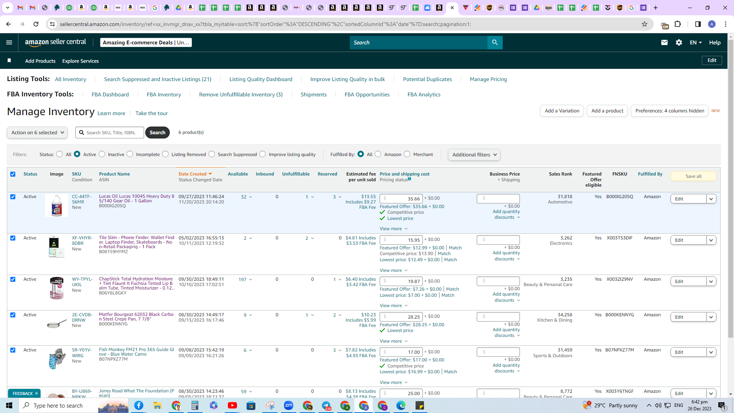
Task: Uncheck the ChapStick product row checkbox
Action: tap(13, 280)
